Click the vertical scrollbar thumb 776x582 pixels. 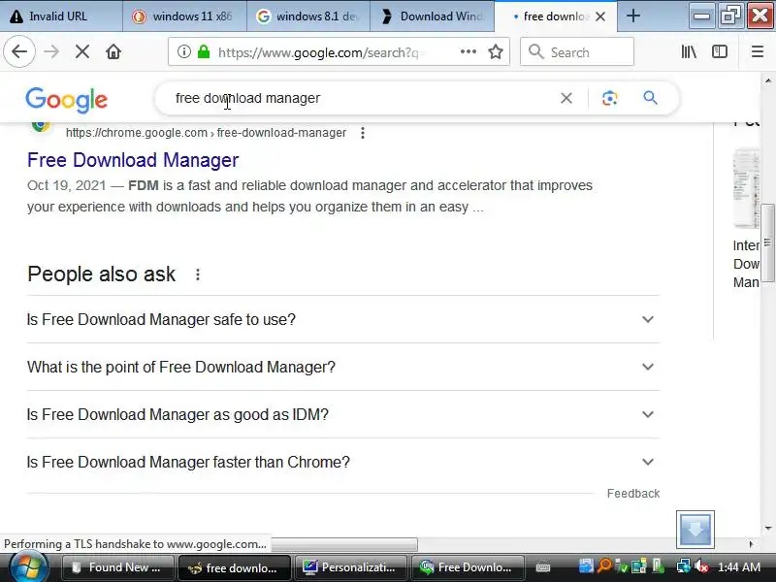767,242
